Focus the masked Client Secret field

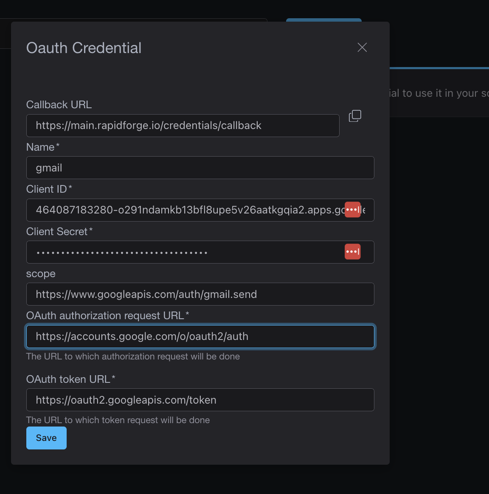pos(187,252)
